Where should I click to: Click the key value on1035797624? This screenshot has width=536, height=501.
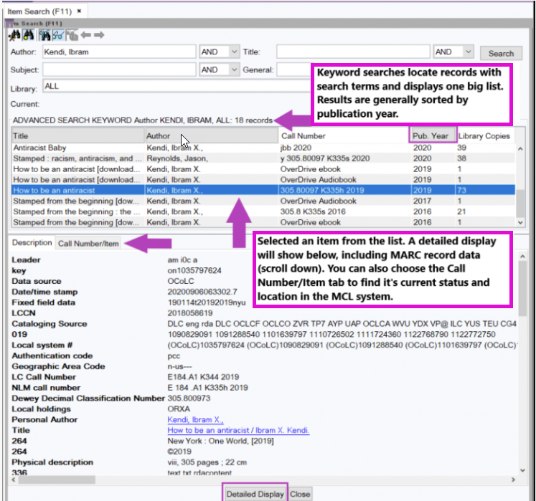194,270
